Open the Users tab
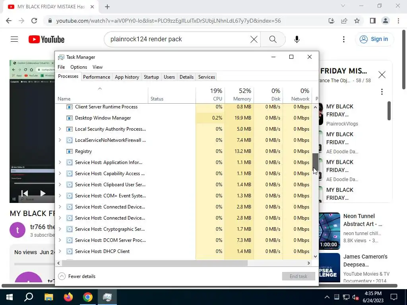This screenshot has height=305, width=407. pos(169,77)
